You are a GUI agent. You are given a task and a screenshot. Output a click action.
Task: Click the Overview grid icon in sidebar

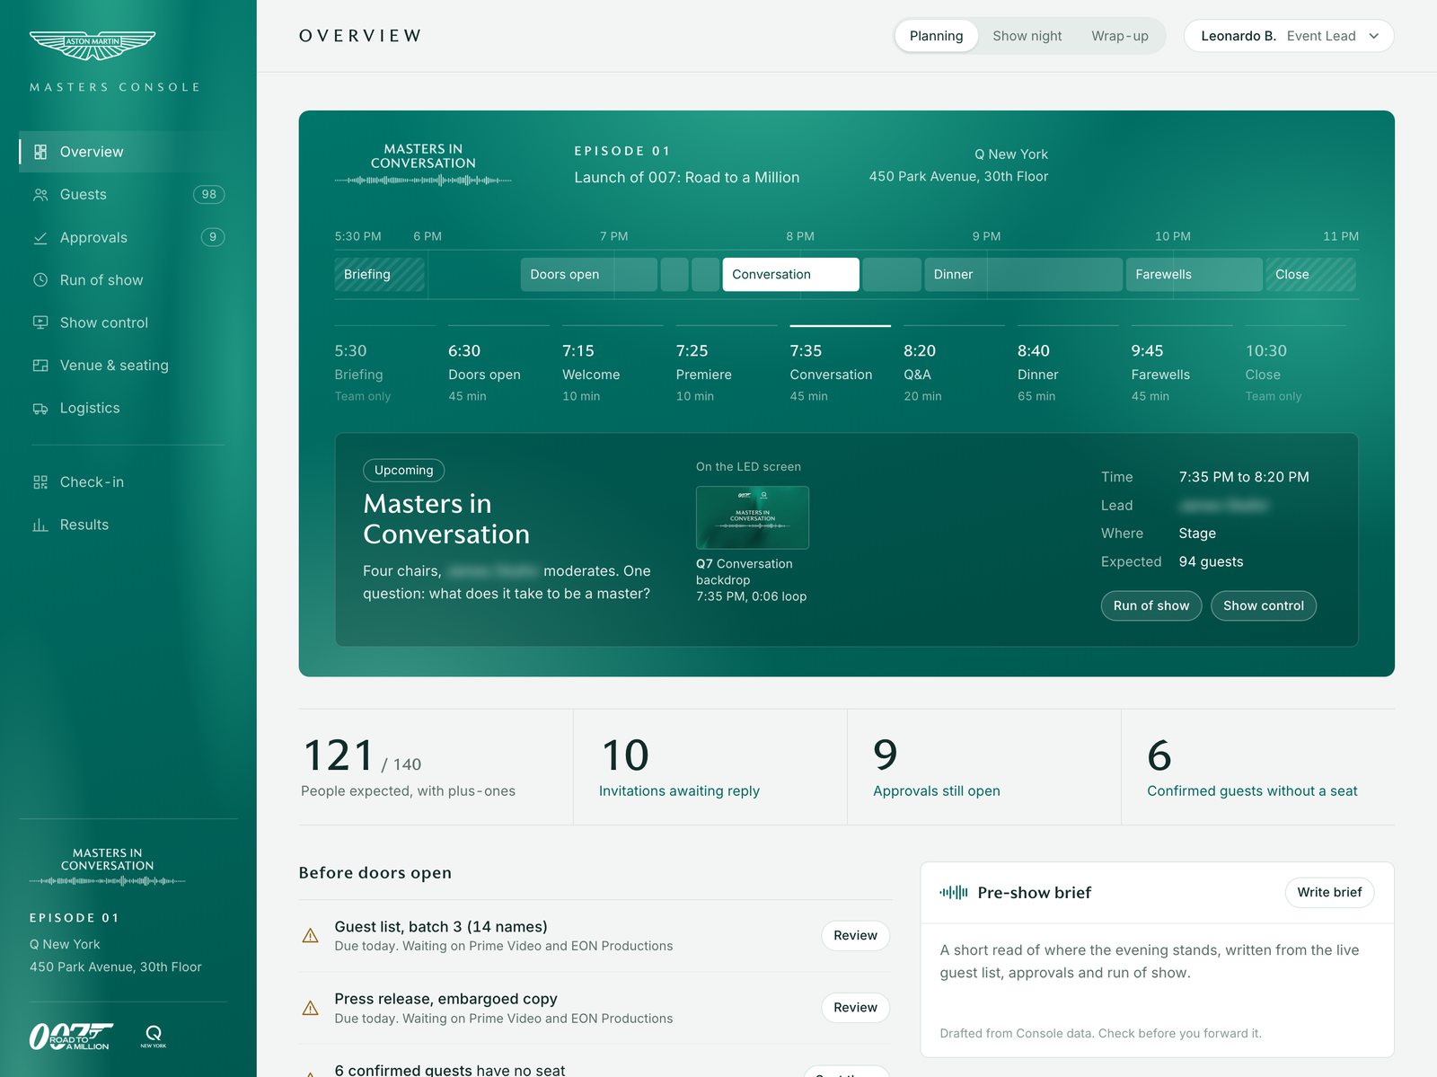click(40, 152)
